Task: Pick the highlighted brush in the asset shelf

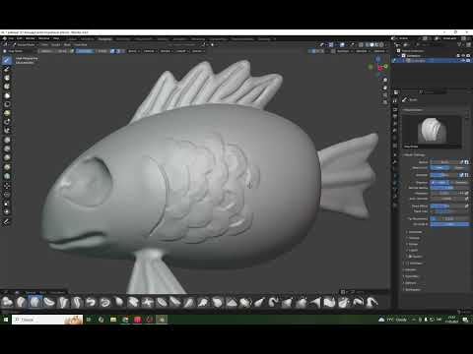Action: (34, 302)
